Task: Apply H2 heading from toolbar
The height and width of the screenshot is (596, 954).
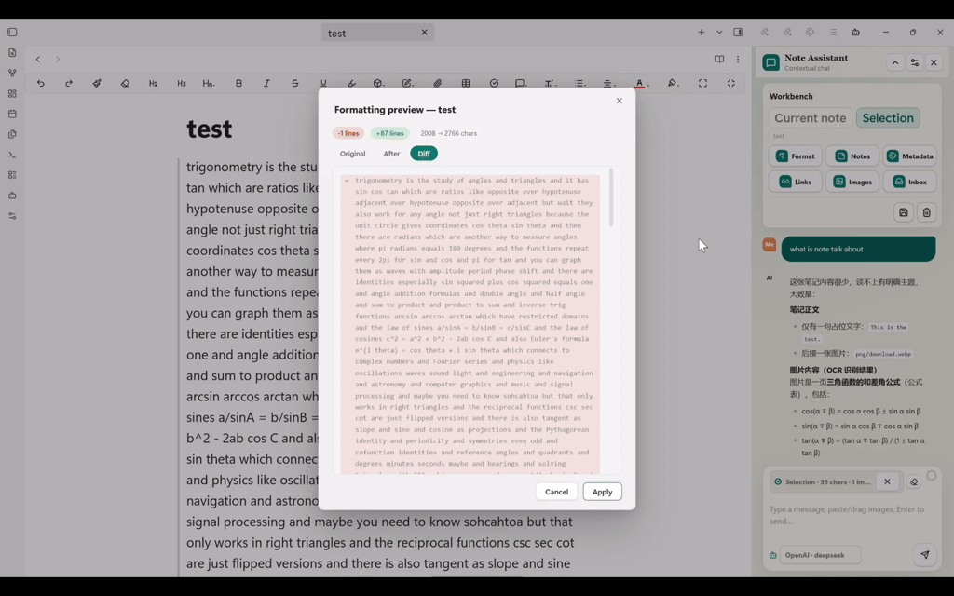Action: (x=154, y=83)
